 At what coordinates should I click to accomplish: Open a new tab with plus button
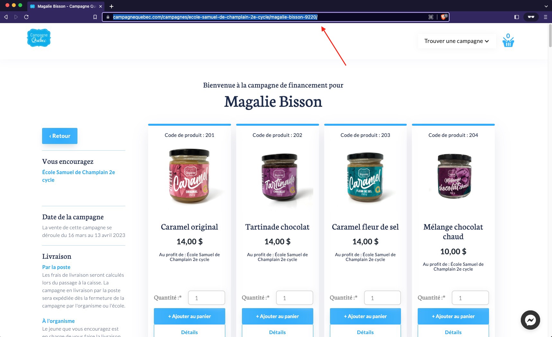(111, 6)
